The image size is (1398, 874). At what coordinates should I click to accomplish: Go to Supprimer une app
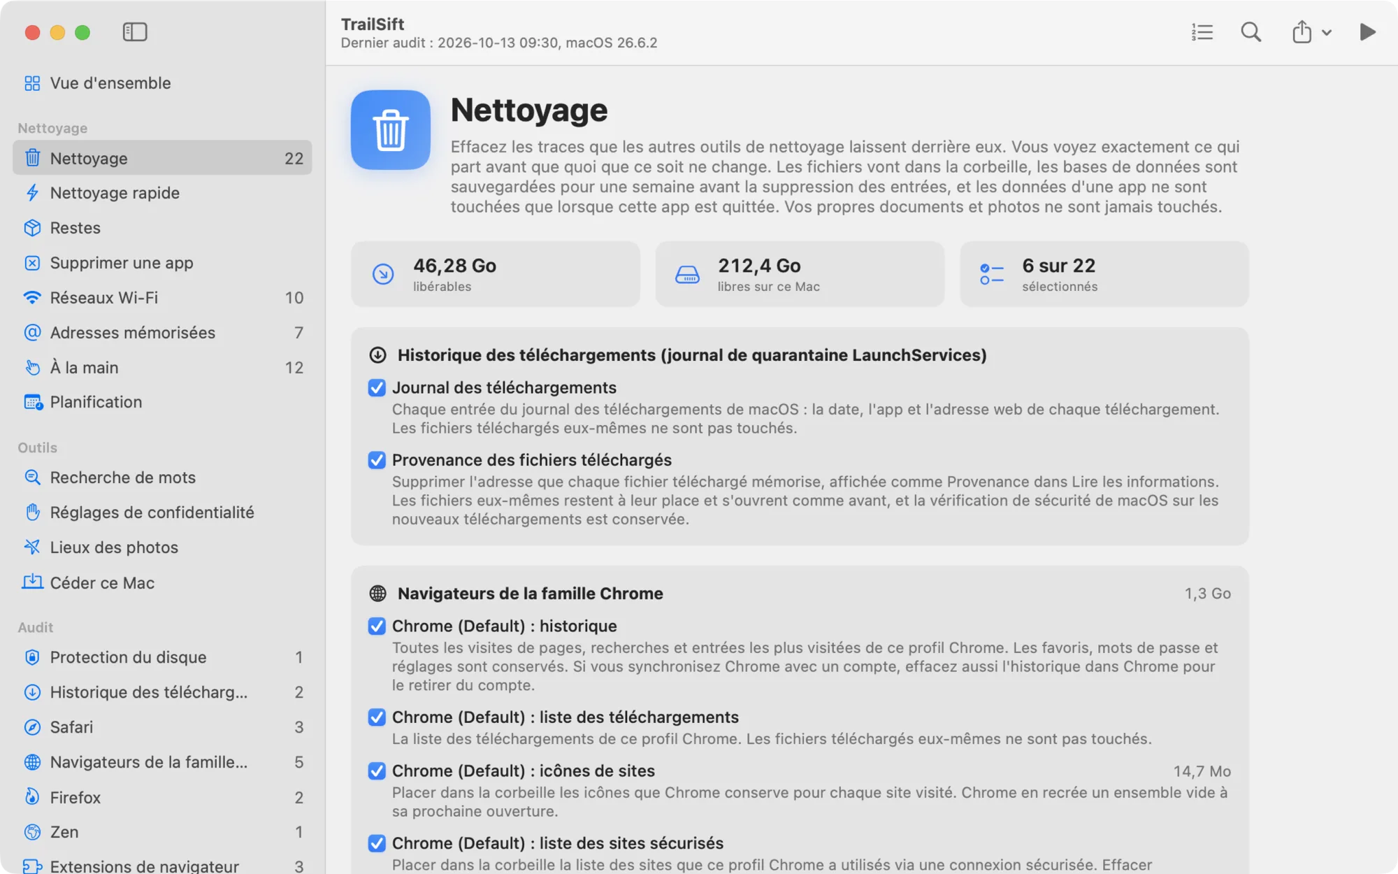(x=162, y=263)
